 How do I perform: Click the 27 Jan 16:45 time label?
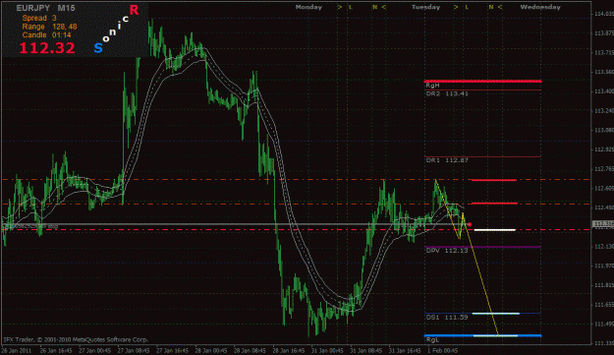pos(172,351)
